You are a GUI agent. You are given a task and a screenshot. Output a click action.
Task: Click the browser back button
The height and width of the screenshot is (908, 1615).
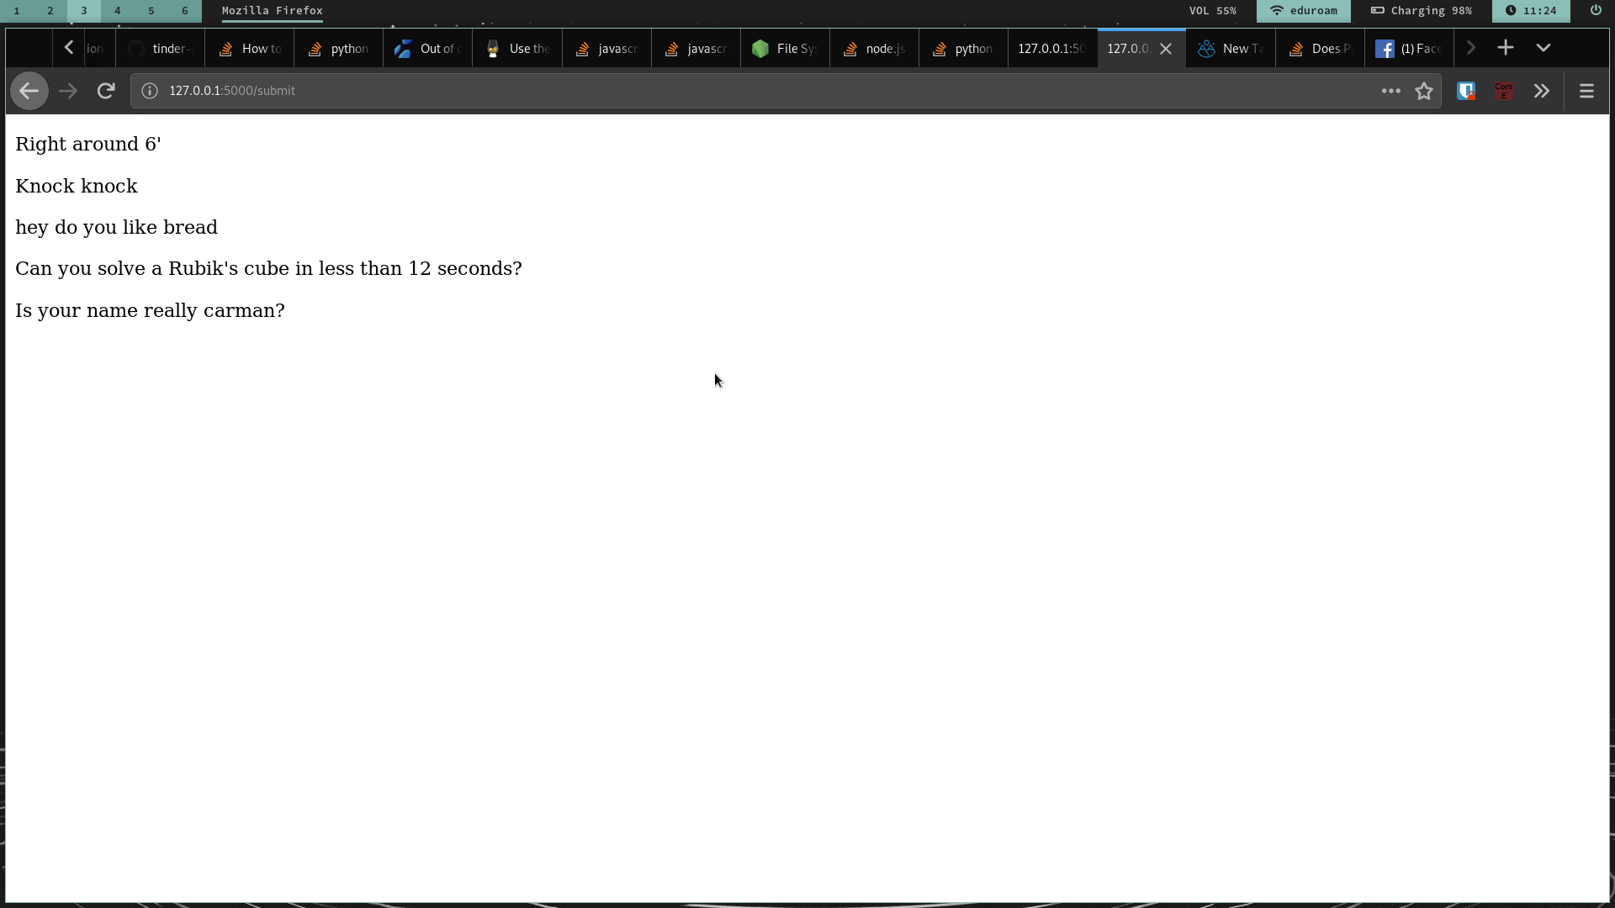[x=29, y=91]
